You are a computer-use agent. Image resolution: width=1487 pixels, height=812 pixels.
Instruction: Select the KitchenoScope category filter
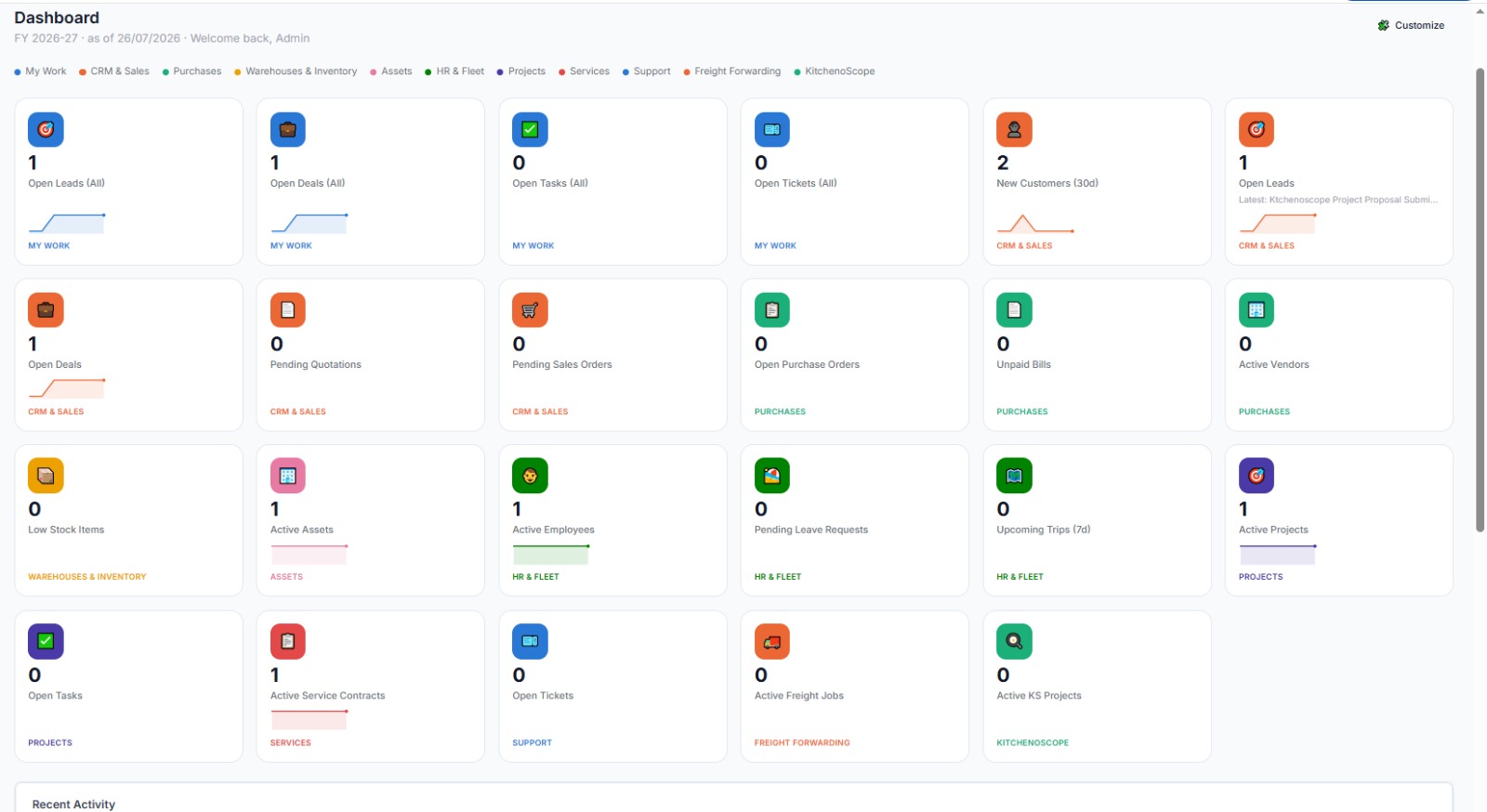(x=835, y=72)
